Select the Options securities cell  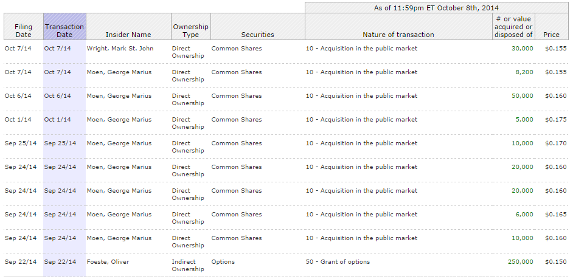click(x=223, y=262)
